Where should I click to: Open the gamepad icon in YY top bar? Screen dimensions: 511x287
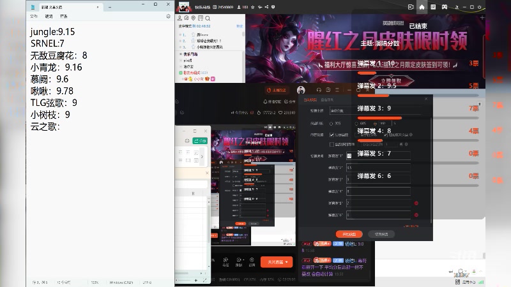click(444, 7)
